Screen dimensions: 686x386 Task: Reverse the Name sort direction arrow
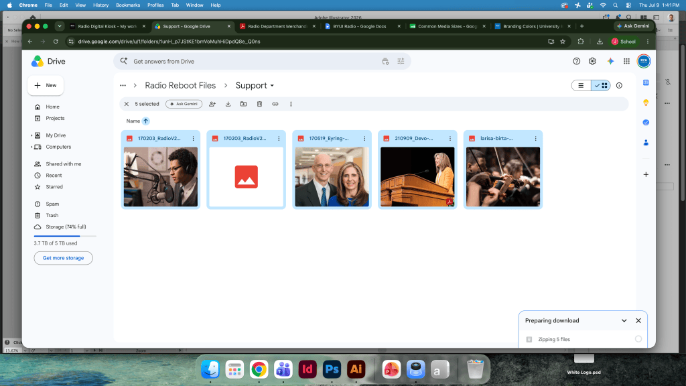[145, 121]
